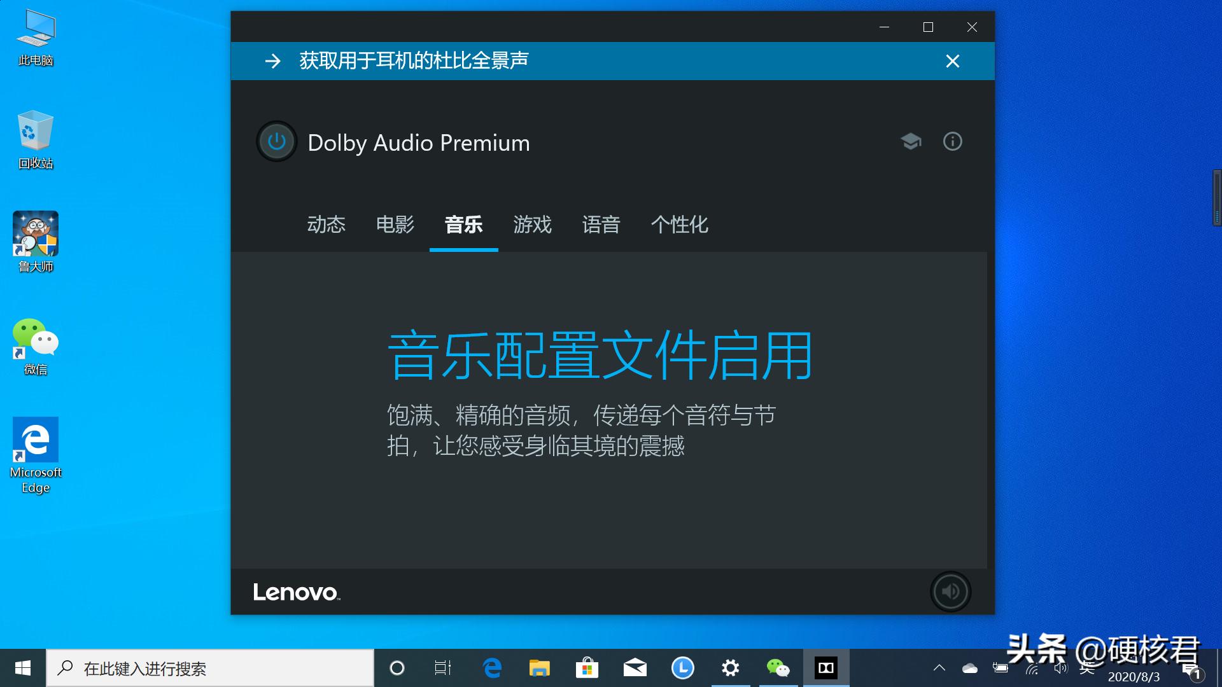Open Microsoft Store in taskbar

[587, 668]
